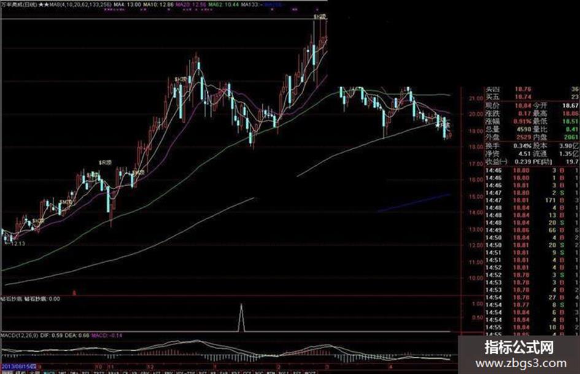This screenshot has width=580, height=374.
Task: Click the MACD(12,26,9) indicator title
Action: [19, 335]
